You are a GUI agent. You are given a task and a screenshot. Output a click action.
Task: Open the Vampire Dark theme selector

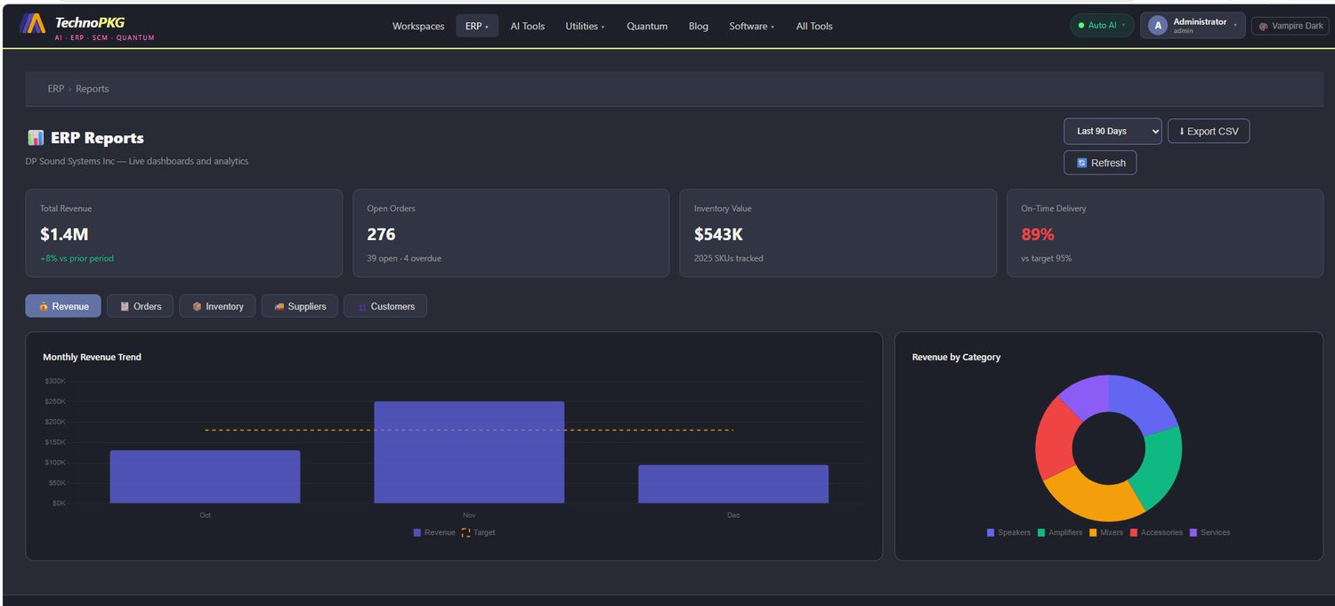(x=1290, y=26)
